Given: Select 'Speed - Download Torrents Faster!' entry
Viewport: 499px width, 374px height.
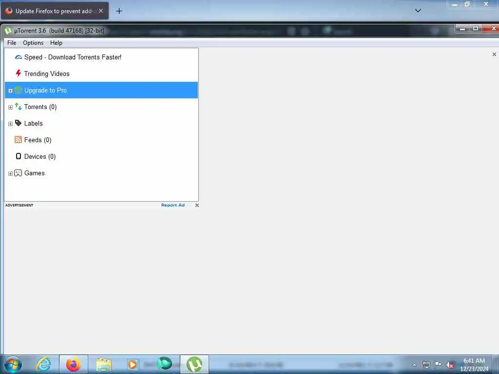Looking at the screenshot, I should pyautogui.click(x=73, y=57).
